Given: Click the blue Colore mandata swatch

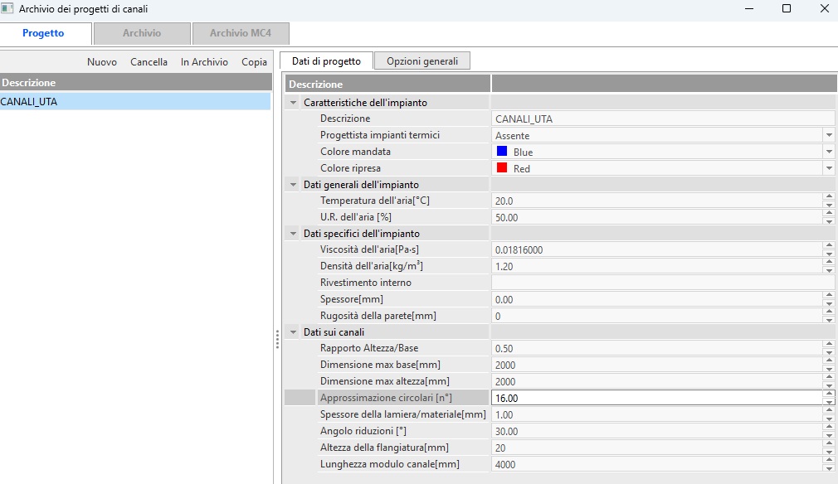Looking at the screenshot, I should (x=502, y=152).
